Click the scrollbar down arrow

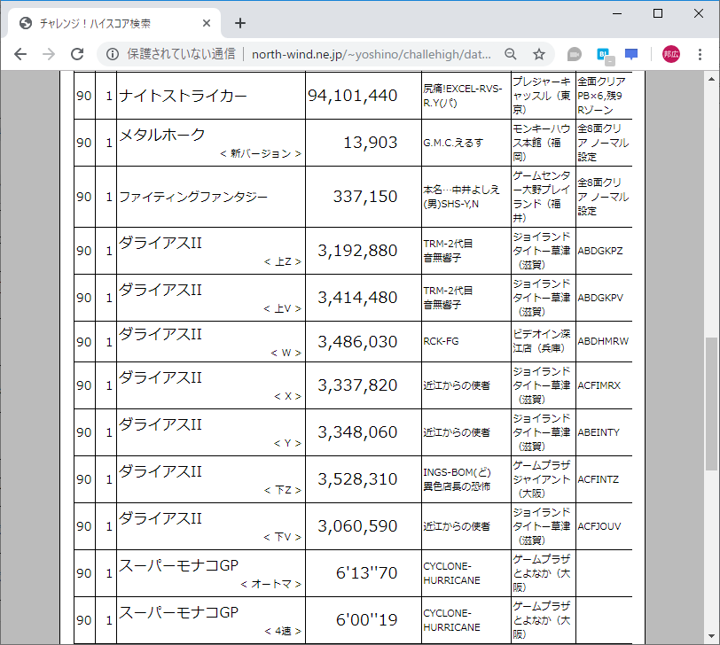coord(711,636)
